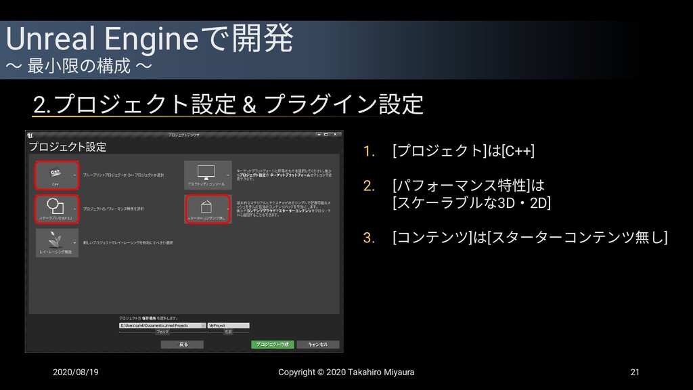This screenshot has height=390, width=693.
Task: Open the スケーラブルな3D・2D performance dropdown tile
Action: pos(57,209)
